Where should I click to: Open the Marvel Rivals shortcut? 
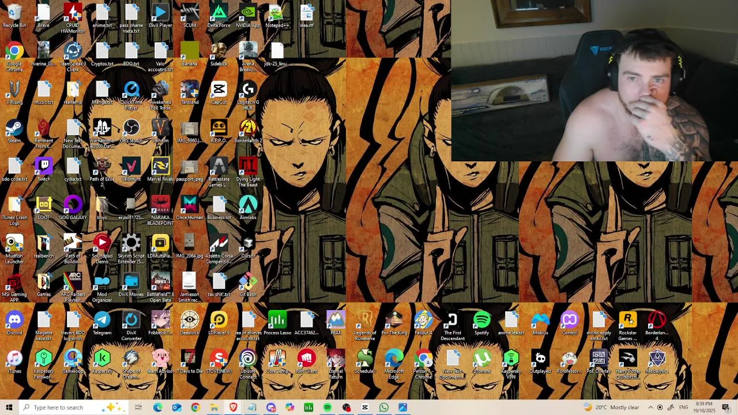pyautogui.click(x=160, y=170)
